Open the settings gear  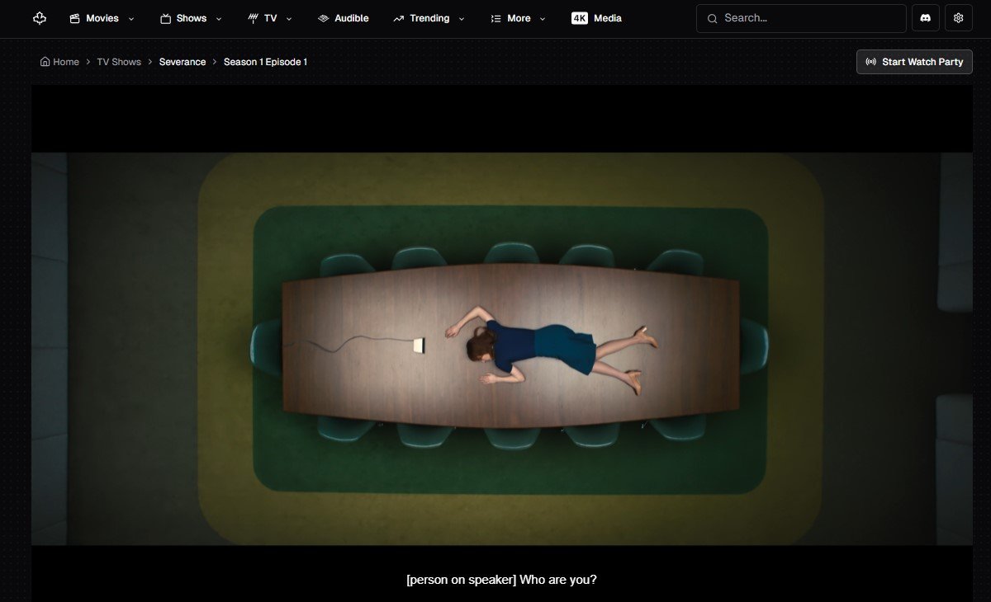tap(958, 18)
